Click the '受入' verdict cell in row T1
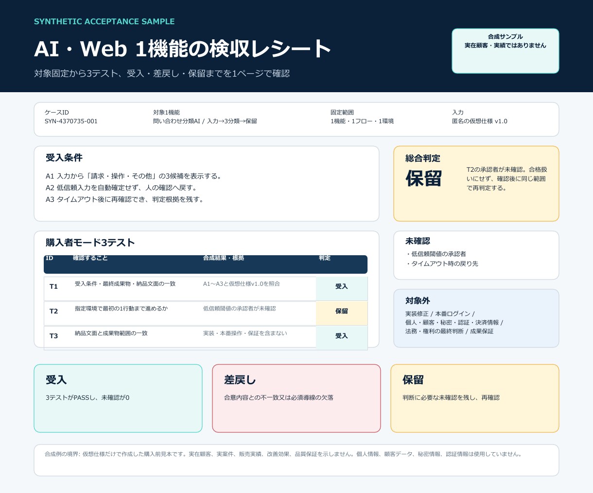Image resolution: width=593 pixels, height=493 pixels. tap(342, 288)
